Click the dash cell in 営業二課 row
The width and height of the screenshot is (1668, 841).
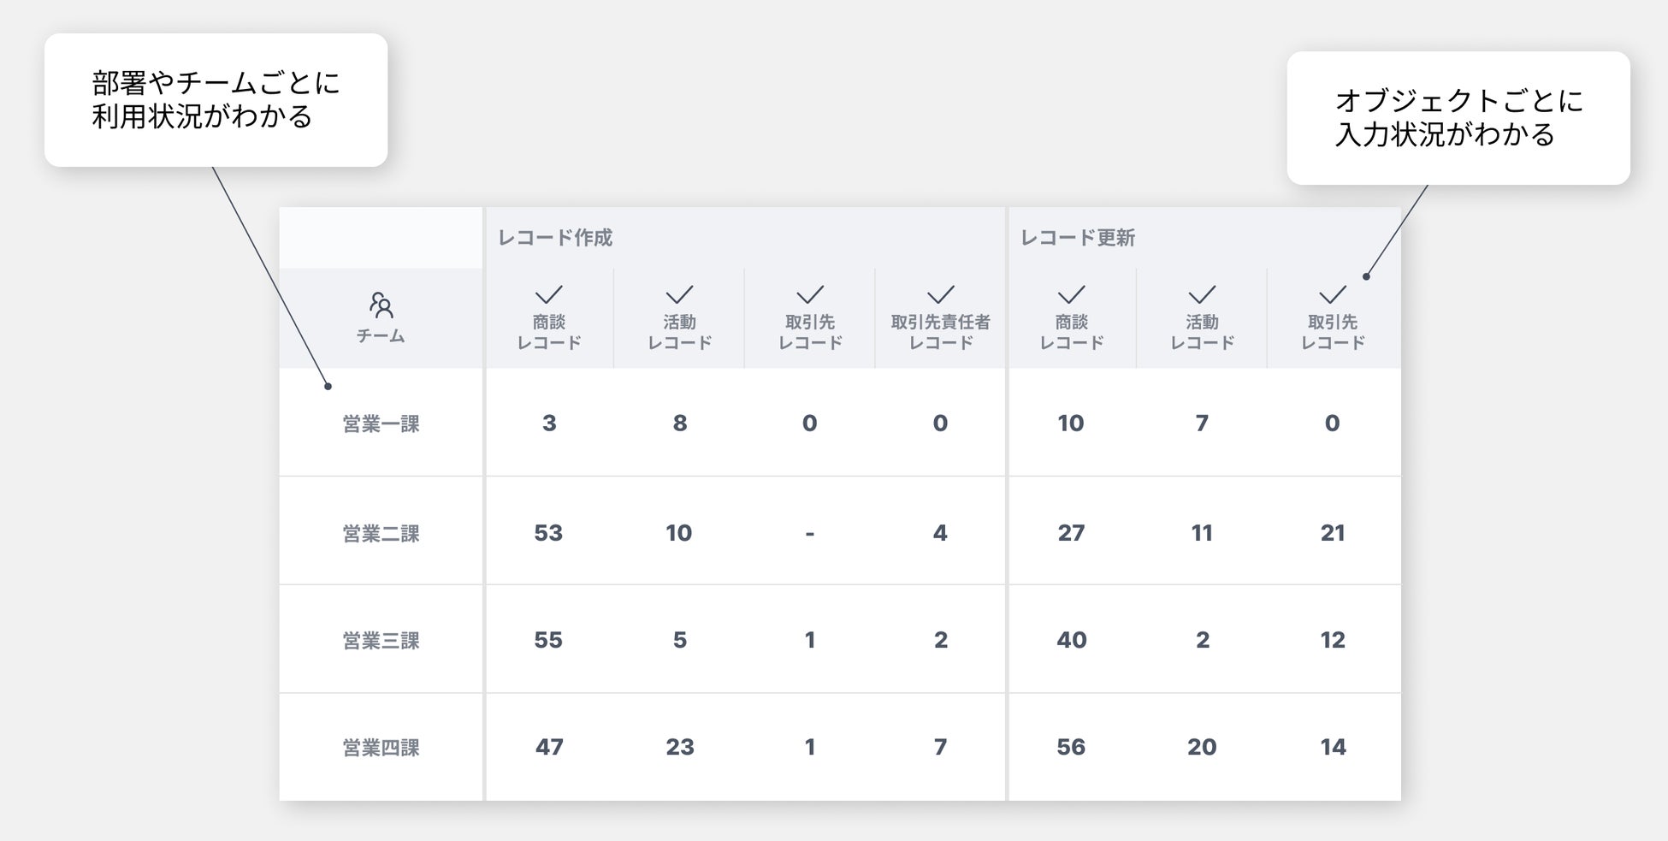tap(809, 533)
